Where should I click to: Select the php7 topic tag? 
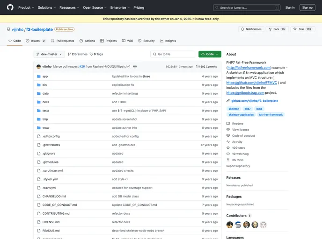pos(248,109)
